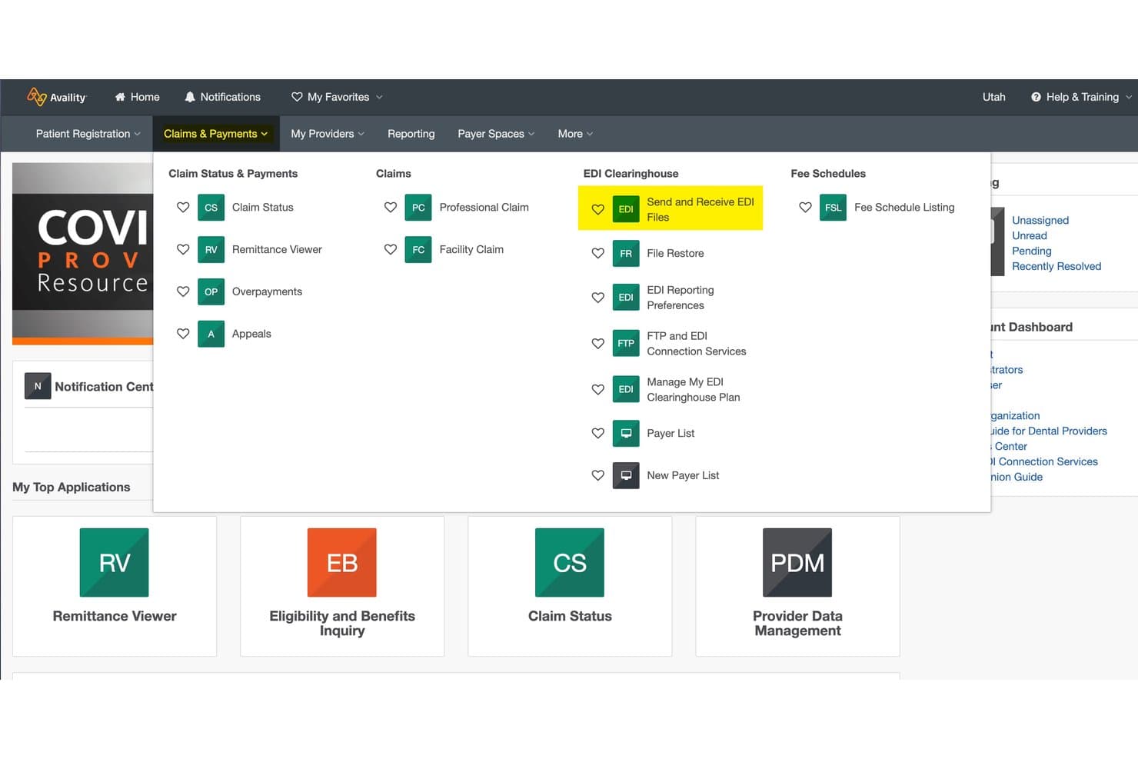Open the Fee Schedule Listing link

904,208
